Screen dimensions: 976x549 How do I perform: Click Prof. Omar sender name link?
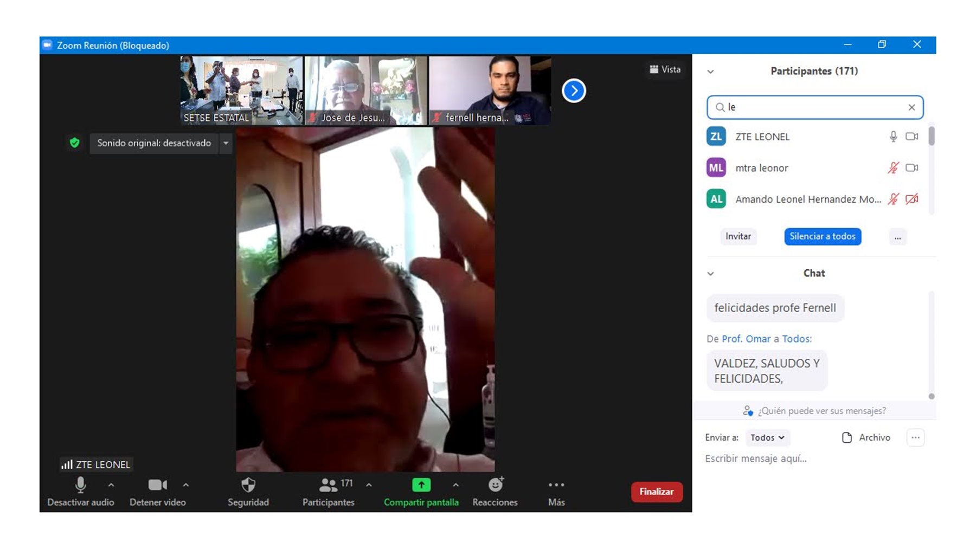[746, 339]
